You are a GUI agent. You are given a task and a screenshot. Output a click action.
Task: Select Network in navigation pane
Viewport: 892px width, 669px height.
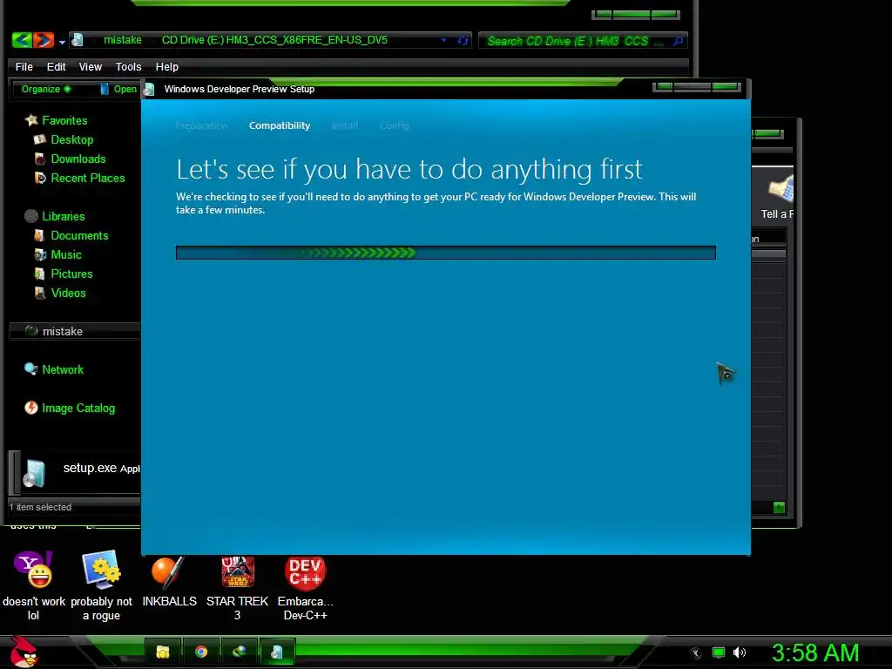63,369
